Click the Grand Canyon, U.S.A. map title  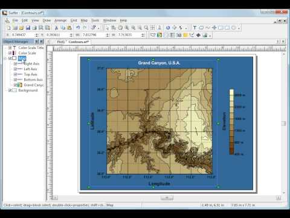point(159,63)
